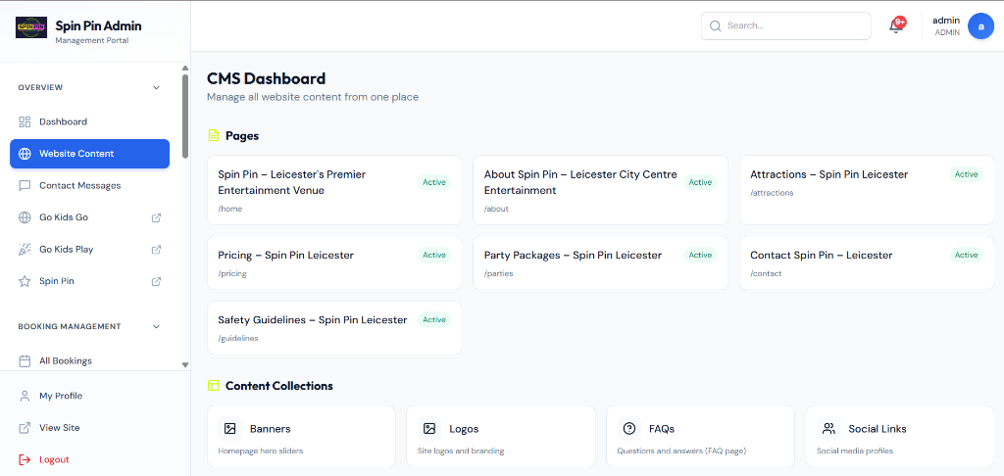The width and height of the screenshot is (1004, 476).
Task: Click the Pages section document icon
Action: coord(214,135)
